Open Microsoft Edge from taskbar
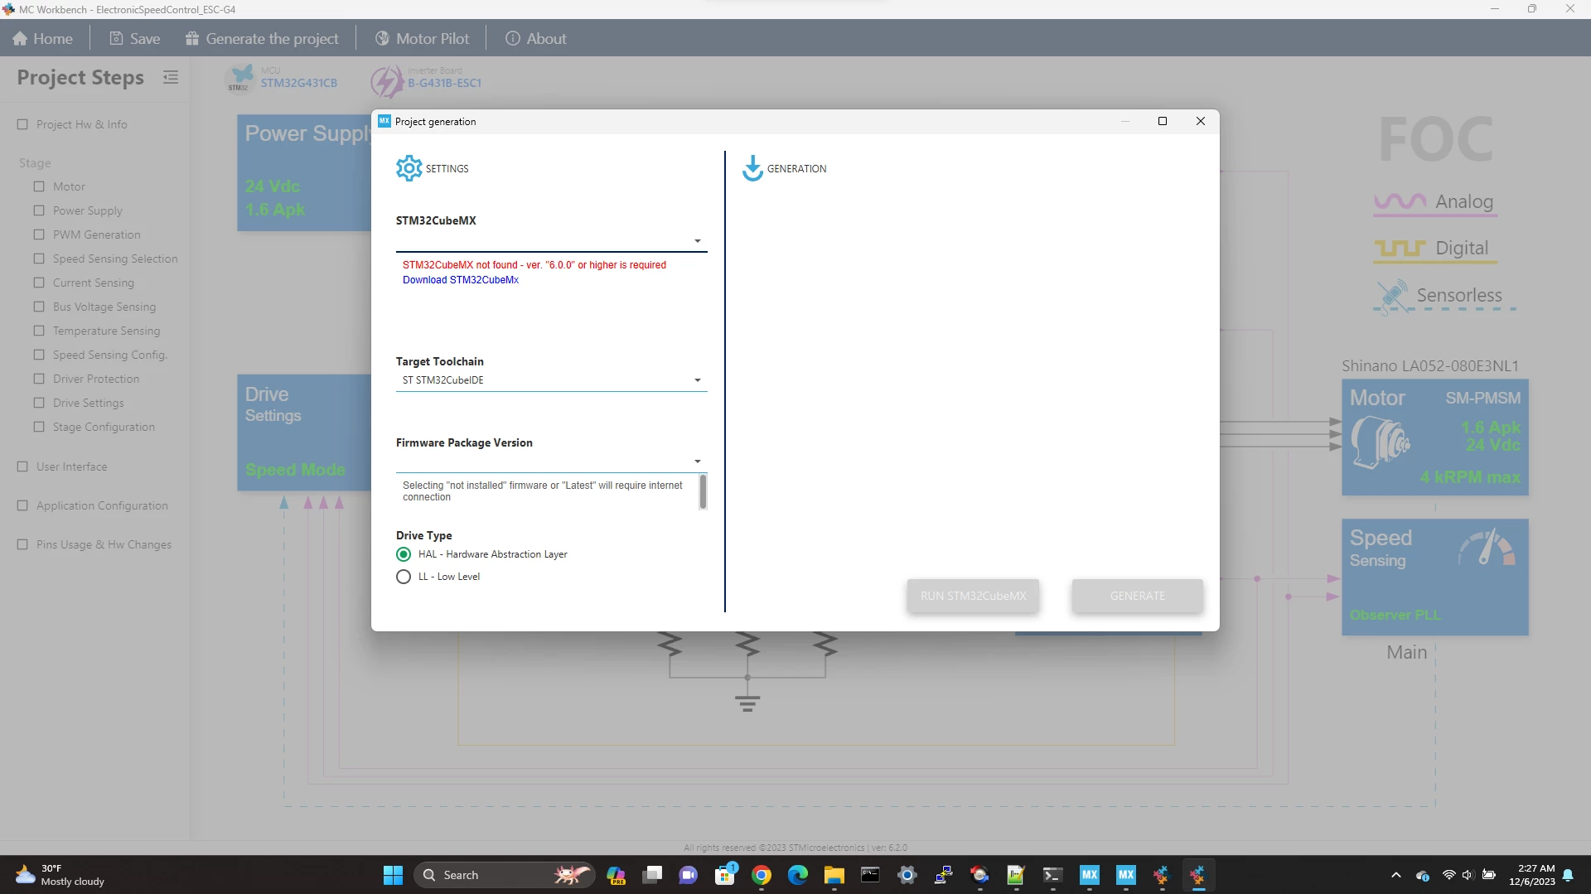Image resolution: width=1591 pixels, height=894 pixels. click(x=798, y=875)
